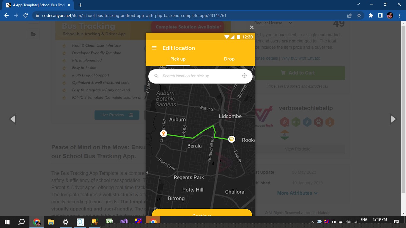Open the Live Preview button

[117, 115]
